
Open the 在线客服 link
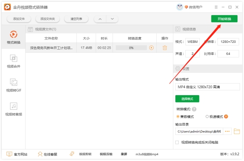(48, 154)
